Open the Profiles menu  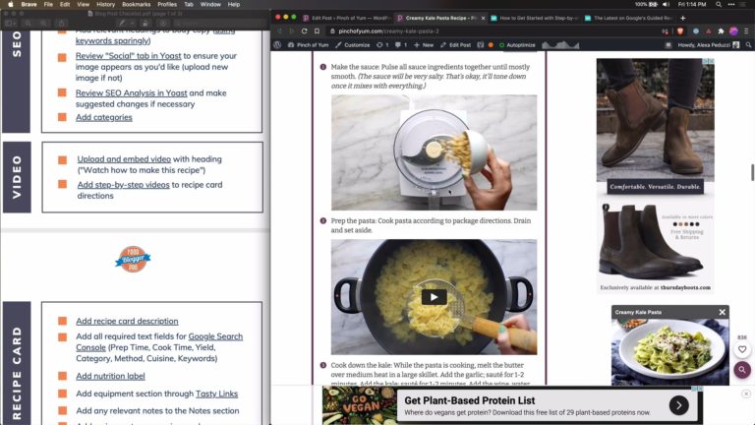click(167, 4)
